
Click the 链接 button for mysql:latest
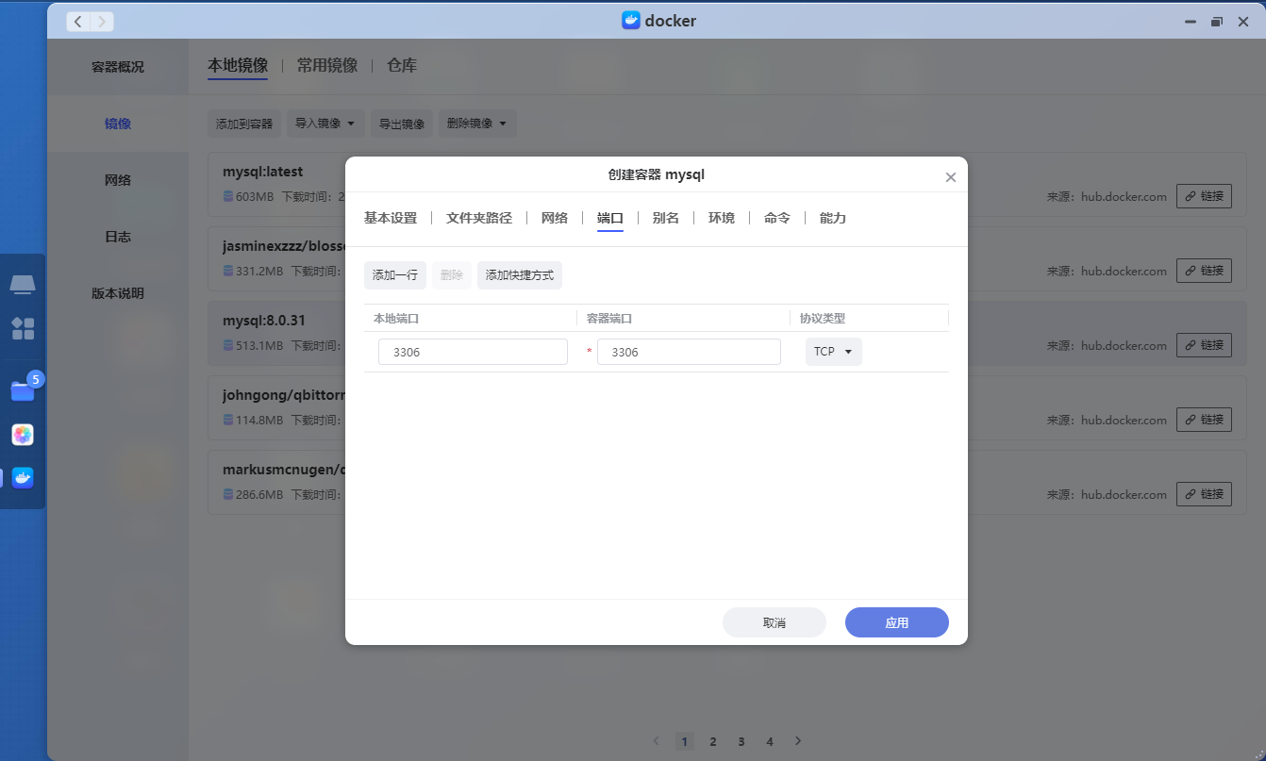click(1204, 196)
